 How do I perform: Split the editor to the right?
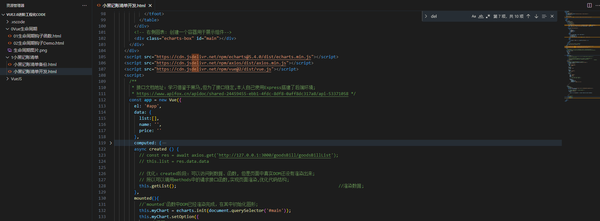pos(590,5)
